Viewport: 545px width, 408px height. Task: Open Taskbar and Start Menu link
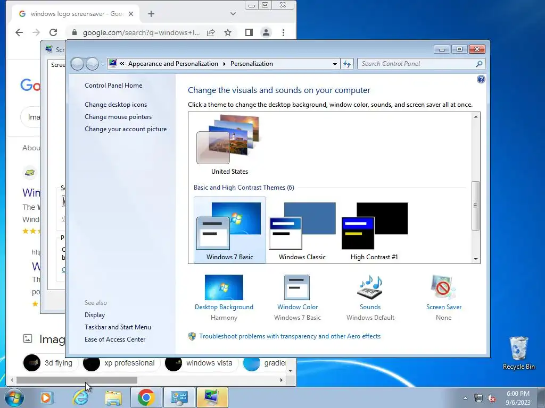(x=118, y=327)
